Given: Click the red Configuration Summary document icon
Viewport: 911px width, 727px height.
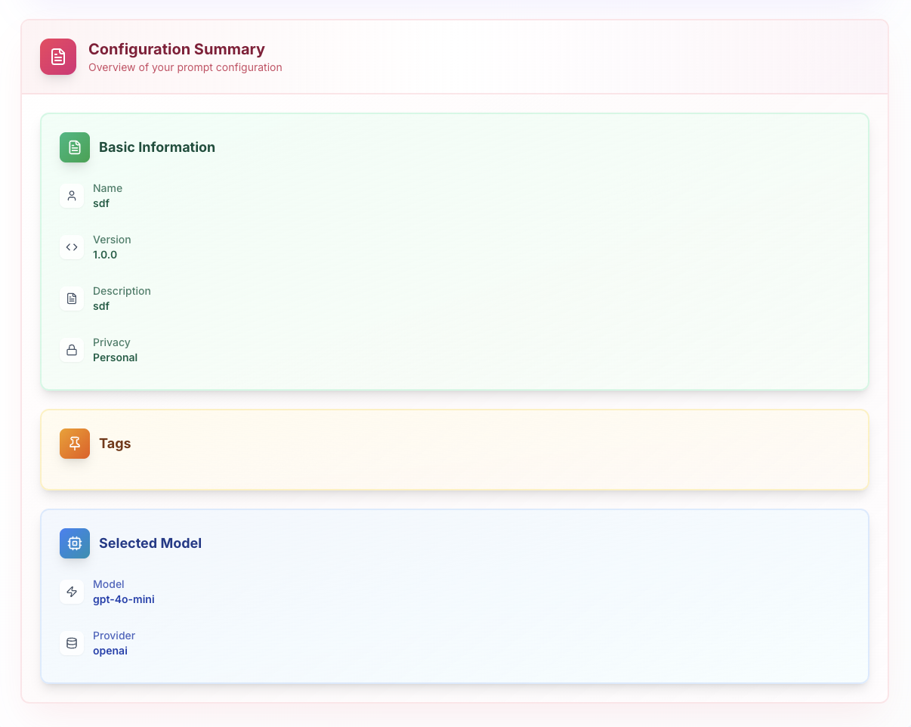Looking at the screenshot, I should point(58,57).
